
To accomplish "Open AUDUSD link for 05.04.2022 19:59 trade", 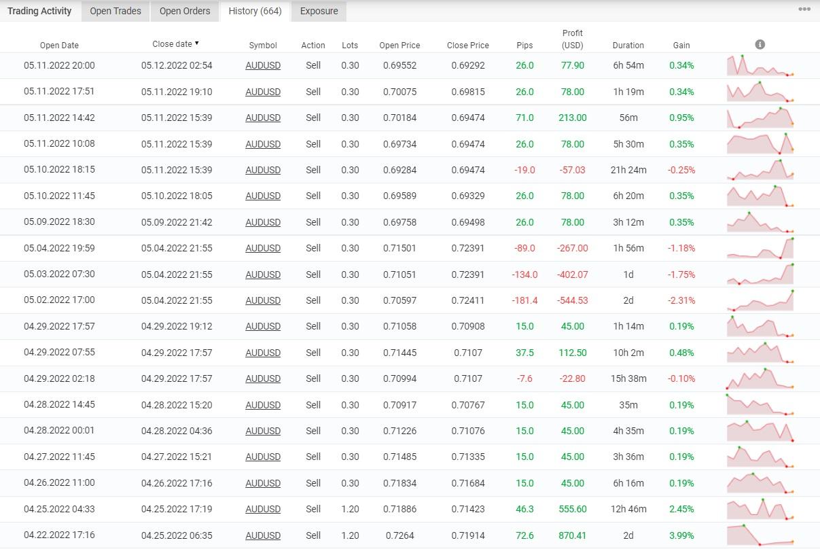I will (x=263, y=248).
